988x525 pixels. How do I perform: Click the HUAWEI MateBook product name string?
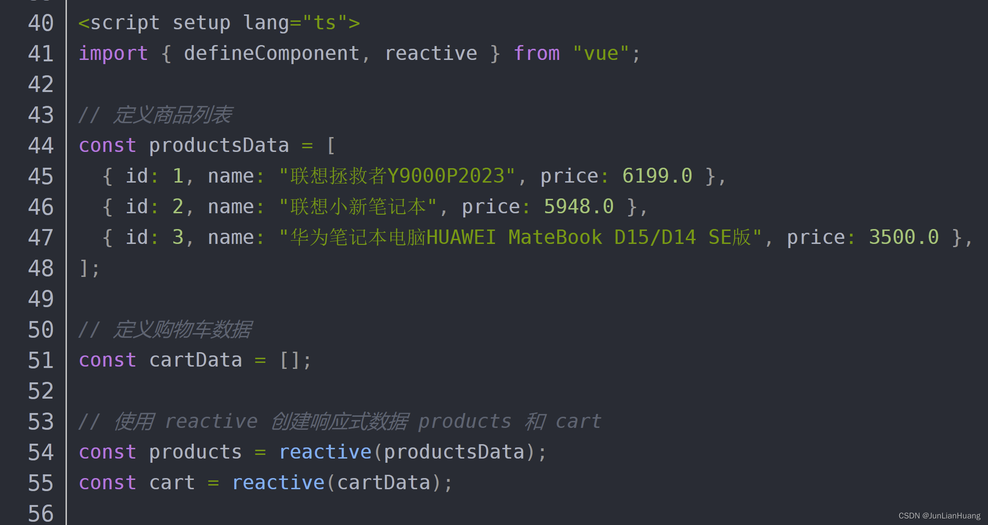click(520, 237)
